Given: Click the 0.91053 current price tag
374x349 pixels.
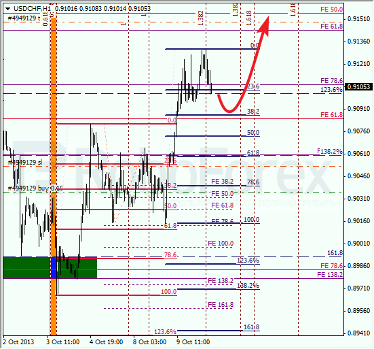Looking at the screenshot, I should (x=358, y=86).
